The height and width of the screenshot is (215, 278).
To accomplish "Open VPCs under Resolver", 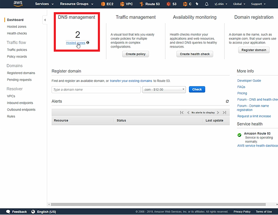I will [x=11, y=96].
